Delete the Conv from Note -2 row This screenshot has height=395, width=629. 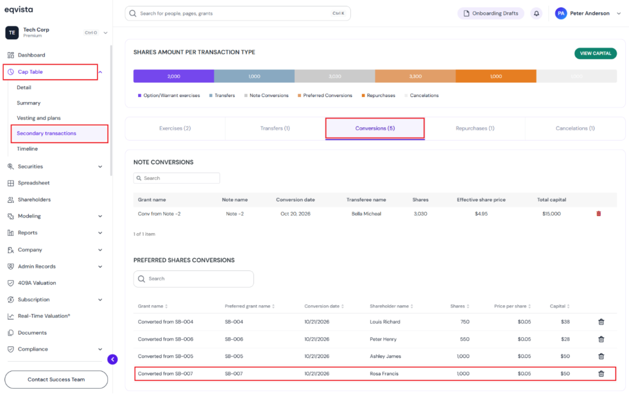[598, 214]
